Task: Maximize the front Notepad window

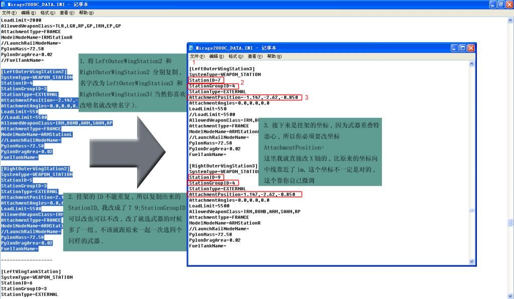Action: point(462,48)
